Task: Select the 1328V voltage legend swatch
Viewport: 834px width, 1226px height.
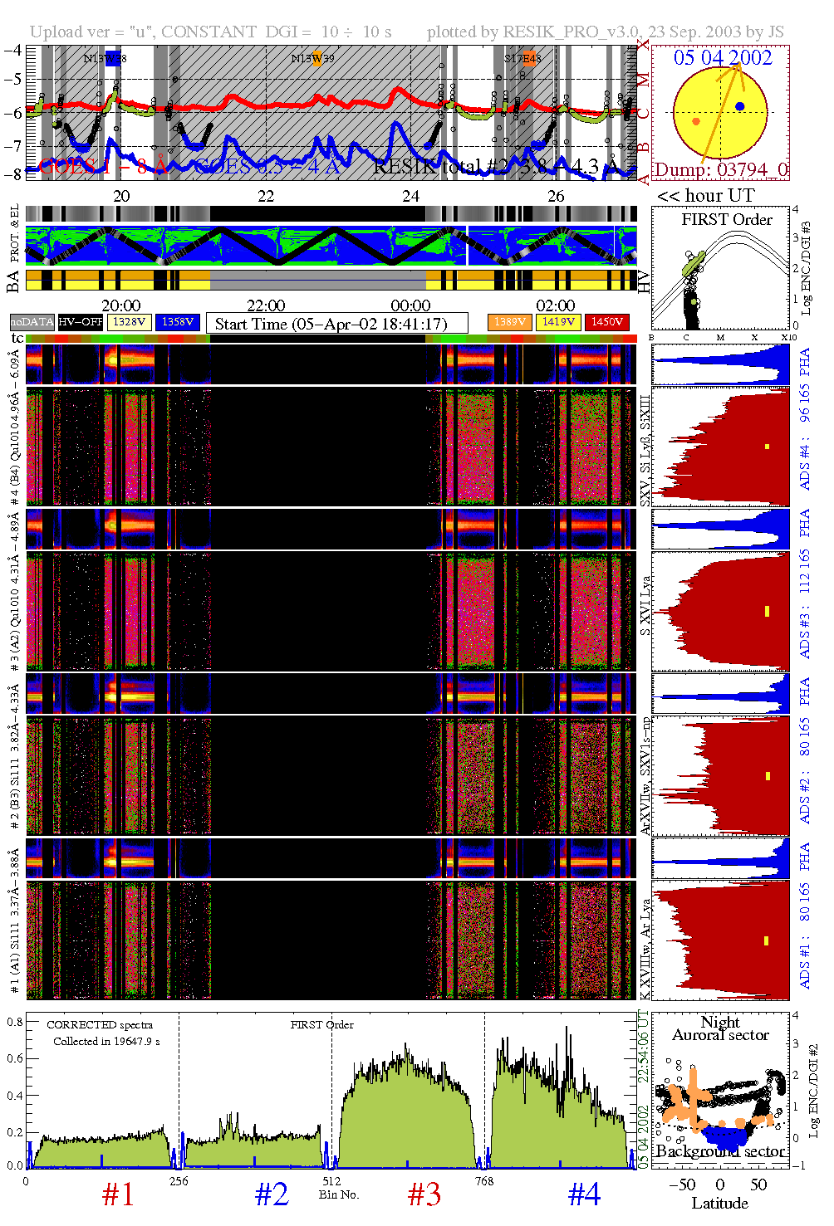Action: 130,322
